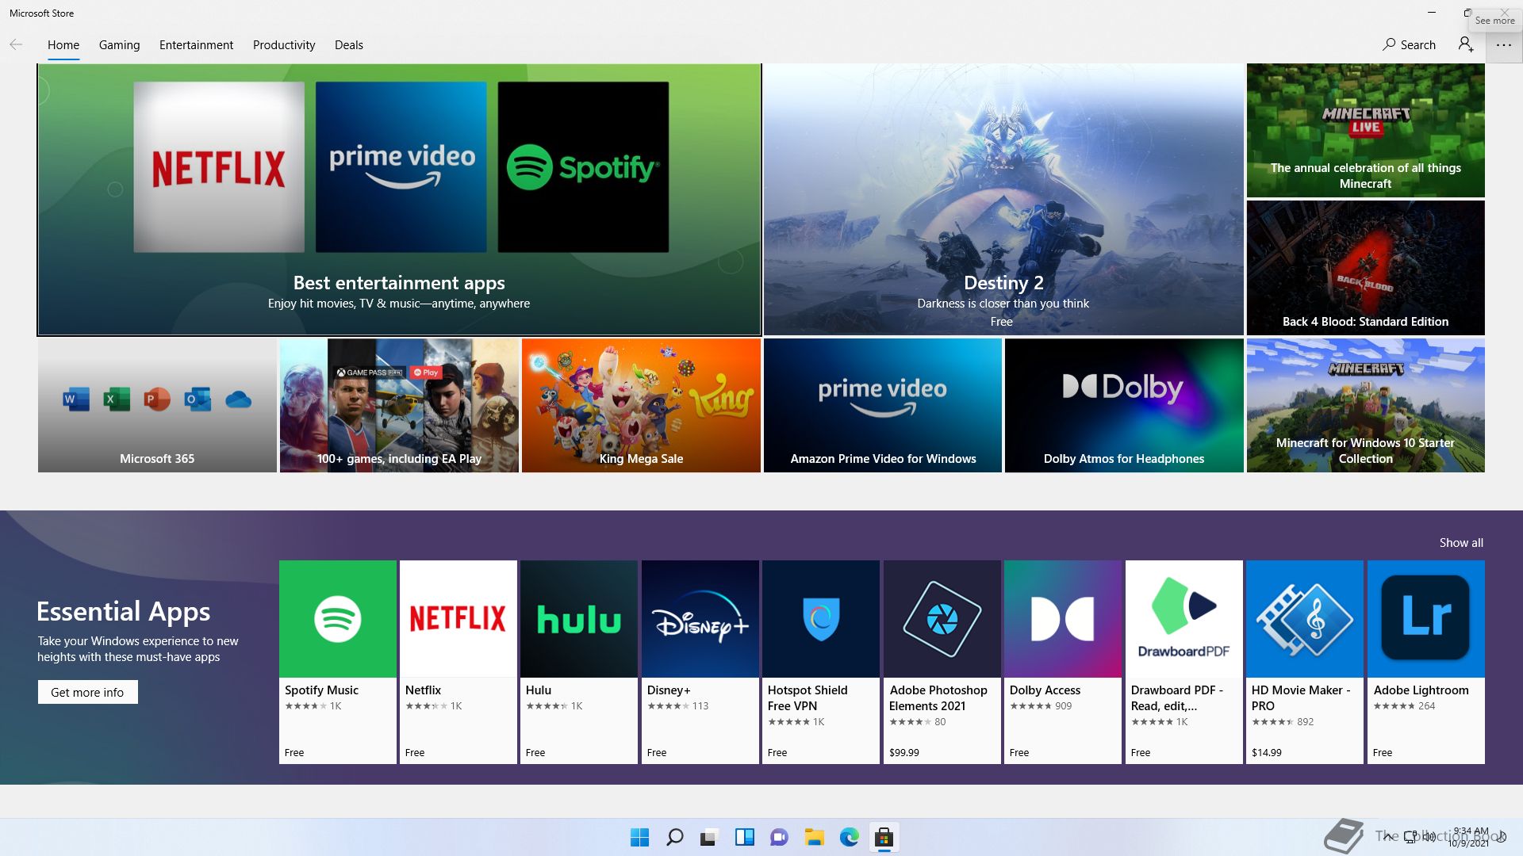This screenshot has width=1523, height=856.
Task: Switch to the Home tab
Action: tap(63, 45)
